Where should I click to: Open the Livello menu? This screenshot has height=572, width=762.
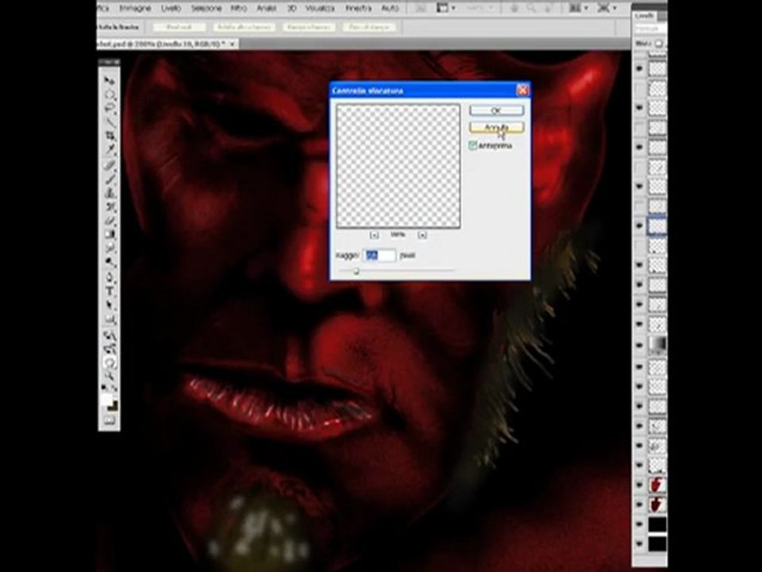[171, 8]
